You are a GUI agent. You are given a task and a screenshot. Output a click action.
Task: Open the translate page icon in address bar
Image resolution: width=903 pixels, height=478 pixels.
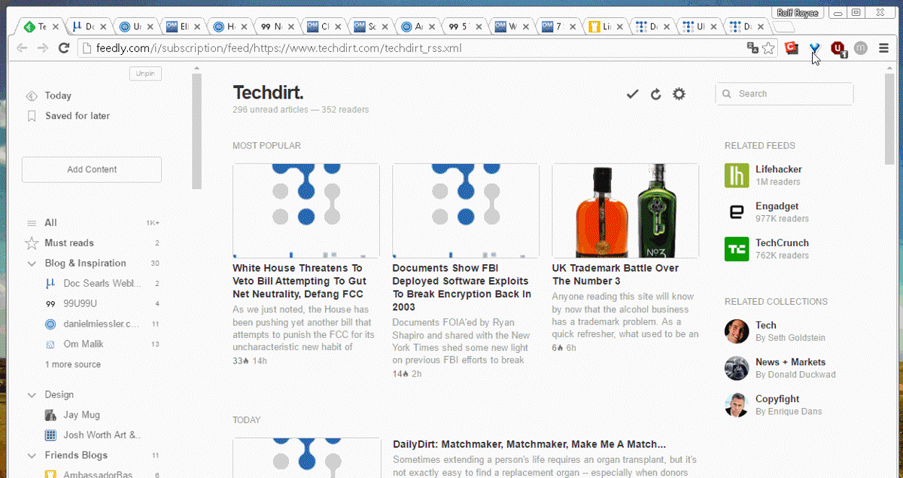(752, 48)
